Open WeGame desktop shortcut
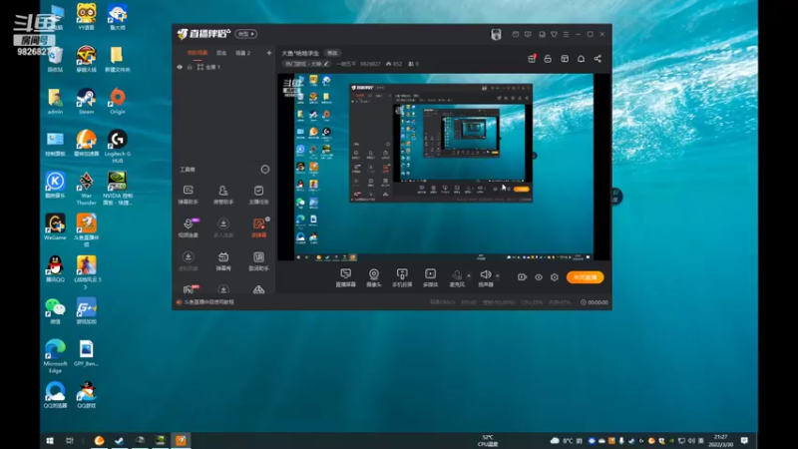 55,227
